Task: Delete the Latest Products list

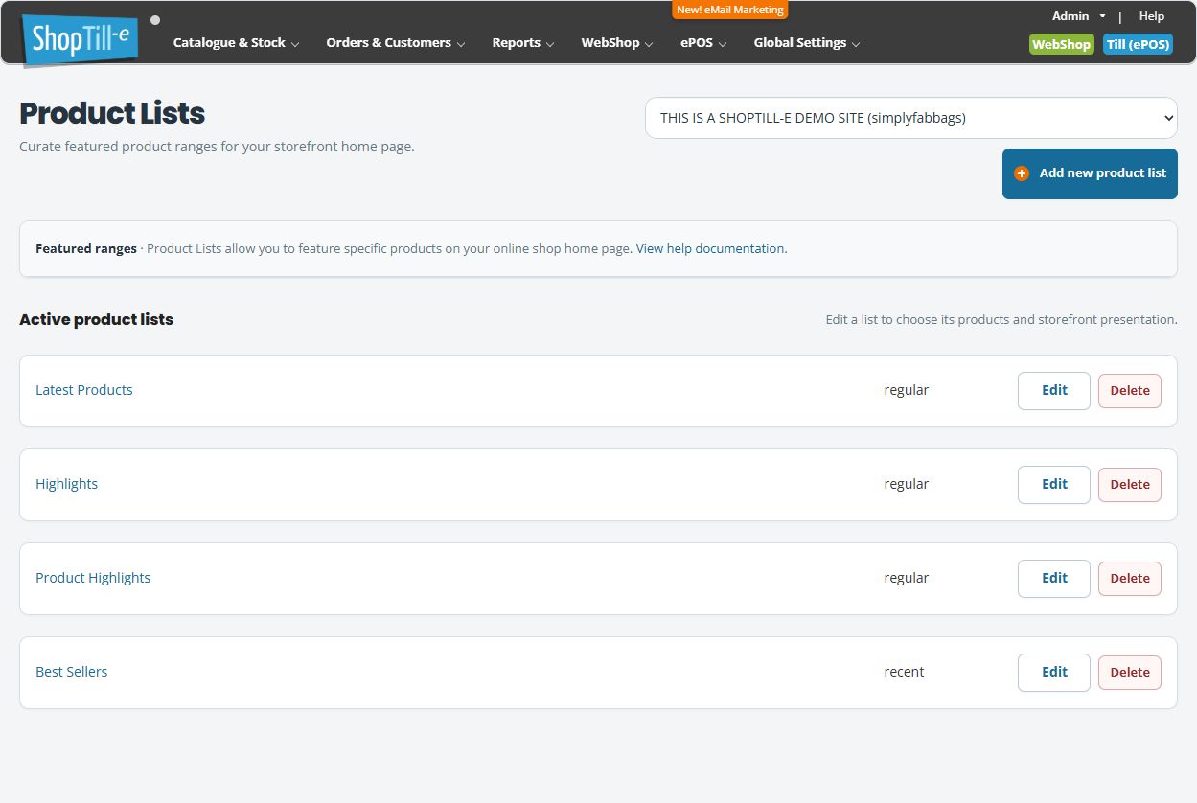Action: point(1130,390)
